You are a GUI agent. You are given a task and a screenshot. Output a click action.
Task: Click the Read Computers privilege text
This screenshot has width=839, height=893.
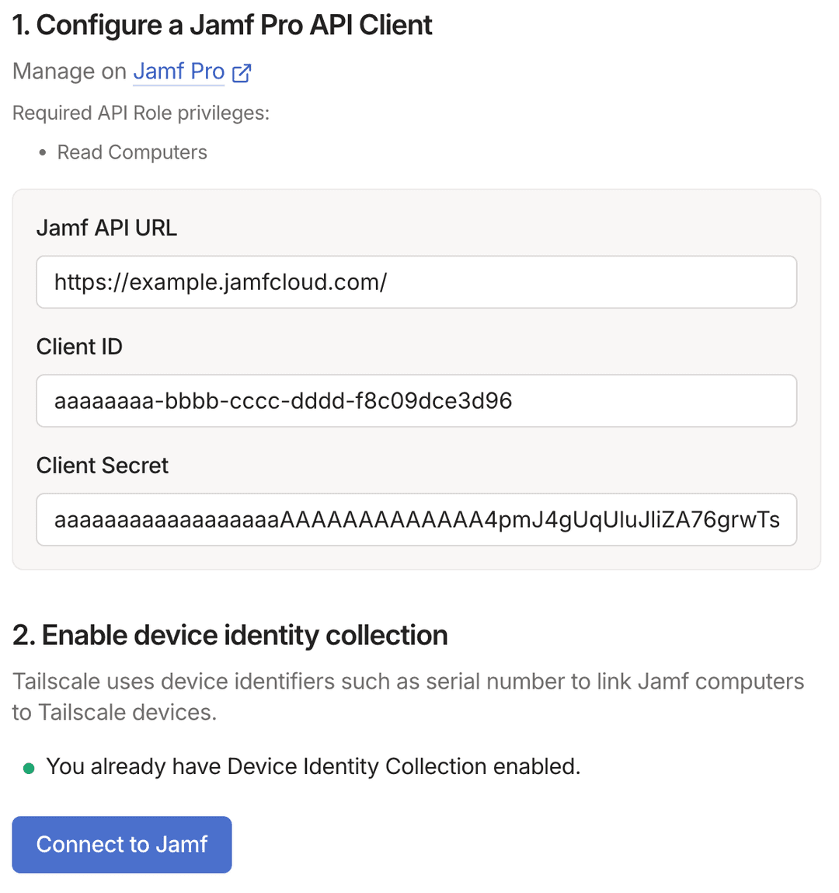tap(131, 152)
